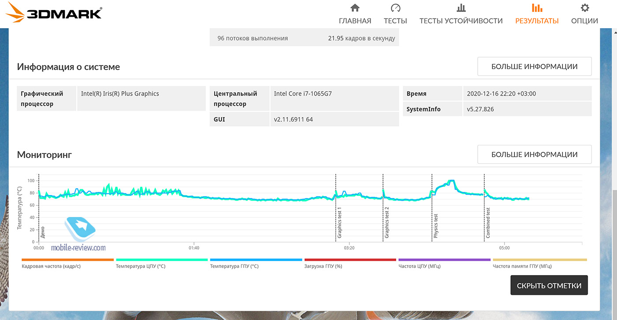Click the Graphics test 1 chart marker

(340, 223)
